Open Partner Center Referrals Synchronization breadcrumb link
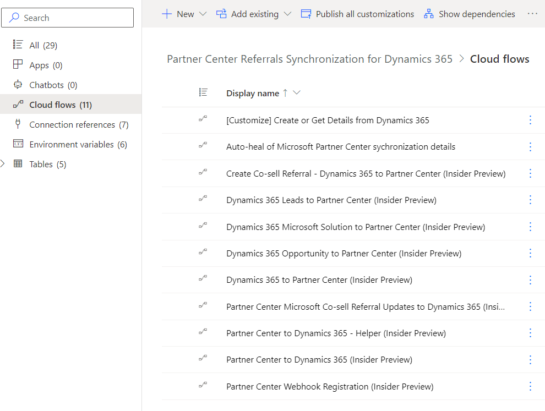 click(309, 59)
